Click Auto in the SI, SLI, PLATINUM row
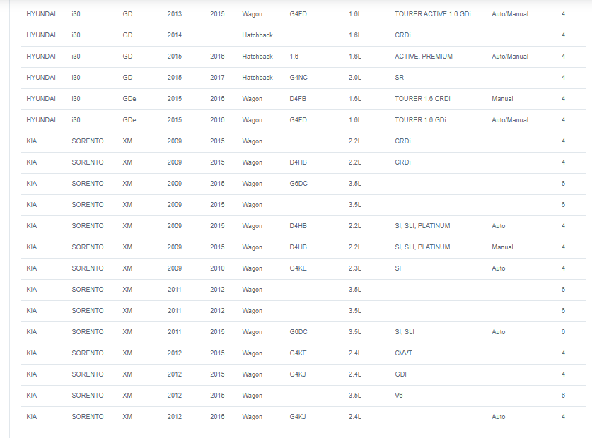The image size is (592, 438). tap(499, 225)
